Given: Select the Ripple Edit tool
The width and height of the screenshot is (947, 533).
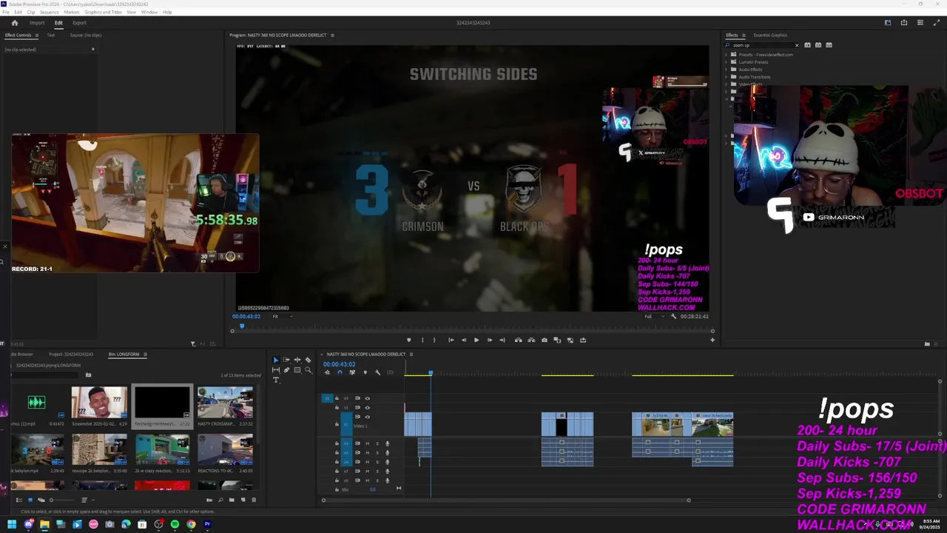Looking at the screenshot, I should 297,360.
